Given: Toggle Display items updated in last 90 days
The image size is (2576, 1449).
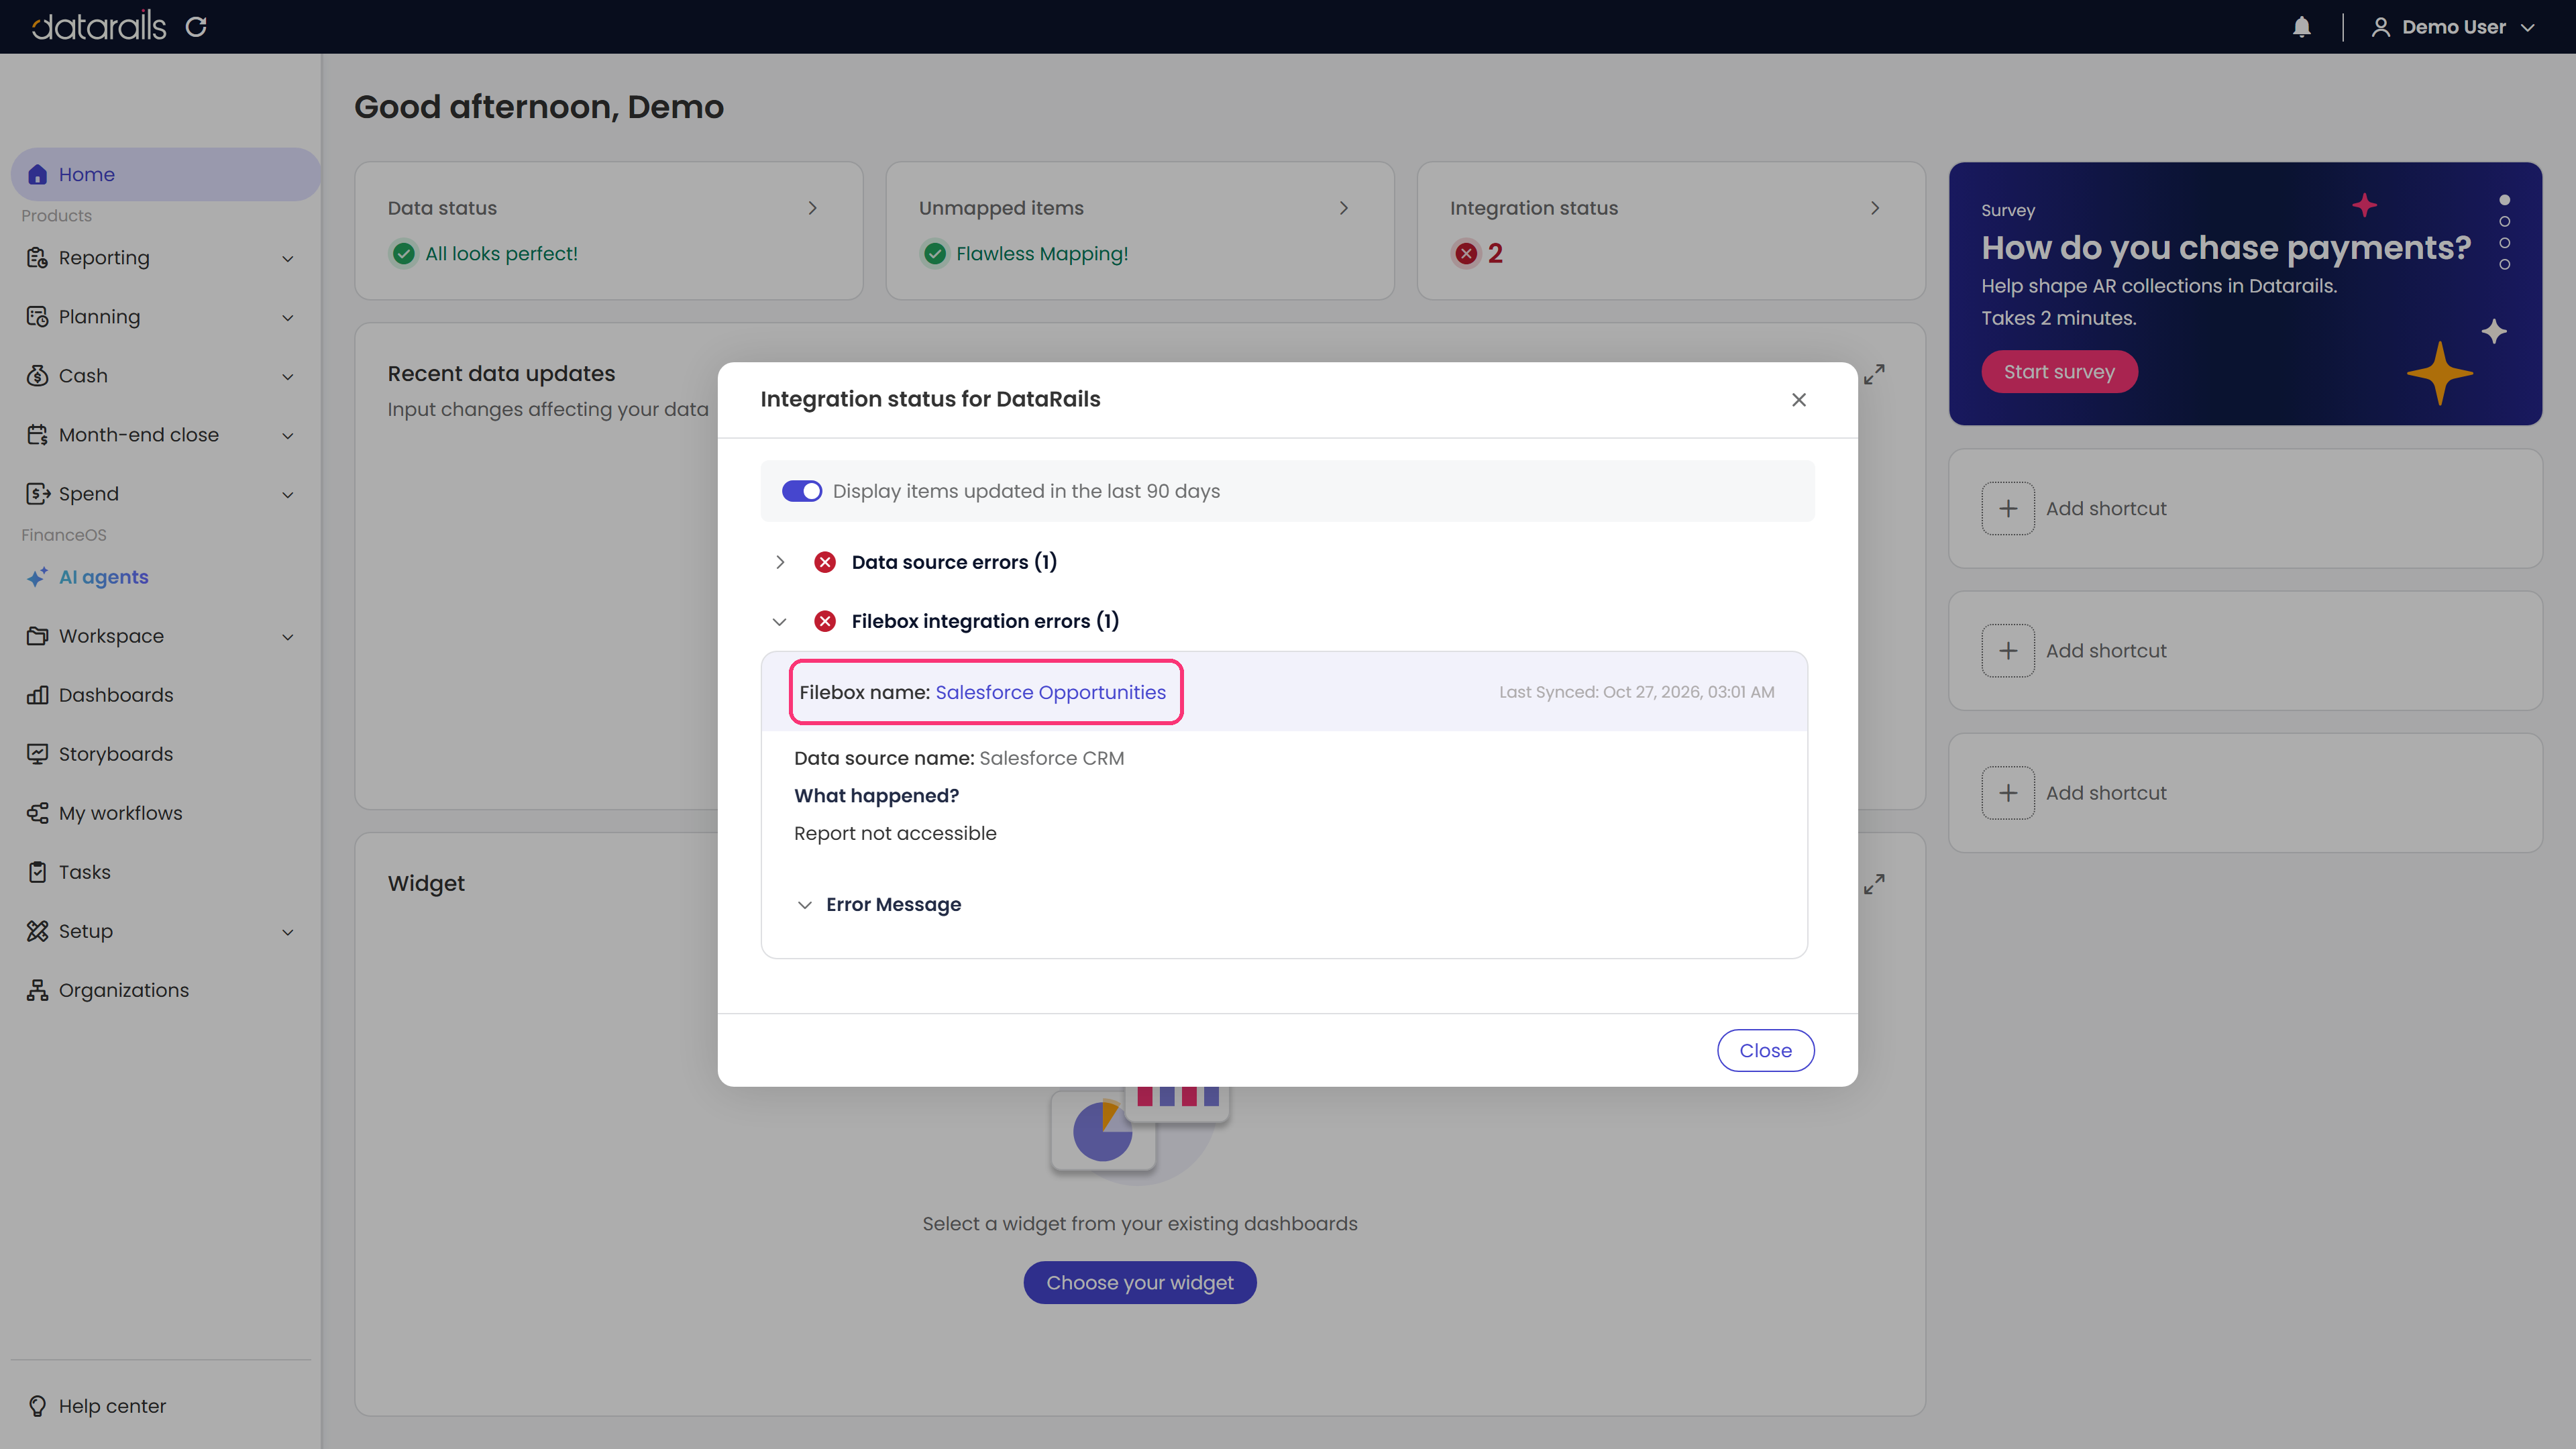Looking at the screenshot, I should pyautogui.click(x=802, y=491).
